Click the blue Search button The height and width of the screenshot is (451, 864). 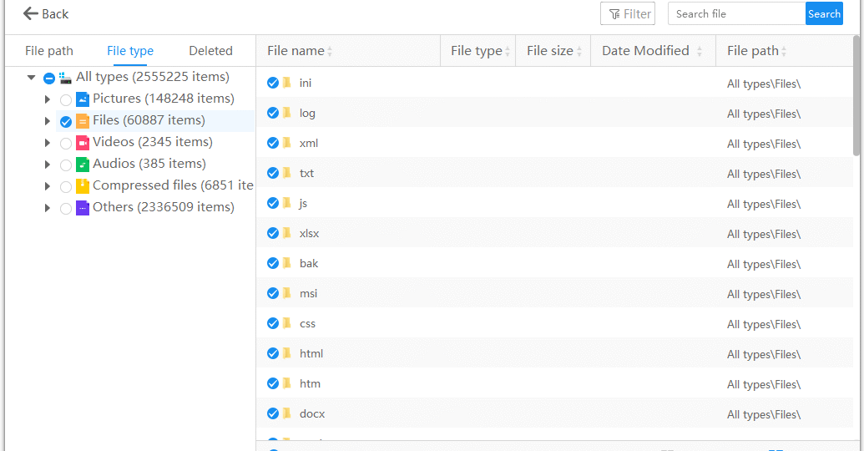tap(824, 14)
